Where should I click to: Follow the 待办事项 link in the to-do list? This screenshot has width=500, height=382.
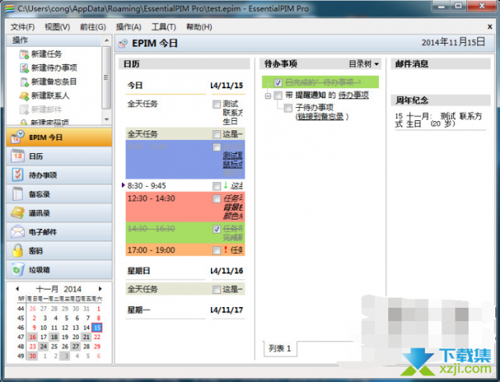(x=353, y=95)
